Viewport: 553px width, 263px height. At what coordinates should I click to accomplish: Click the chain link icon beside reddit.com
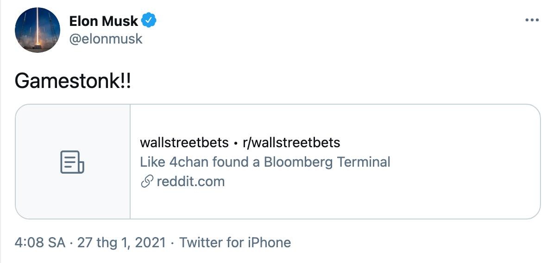[x=146, y=182]
